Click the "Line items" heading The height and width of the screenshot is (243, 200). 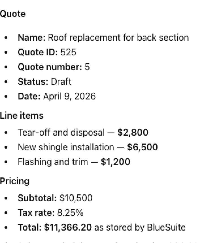click(22, 116)
